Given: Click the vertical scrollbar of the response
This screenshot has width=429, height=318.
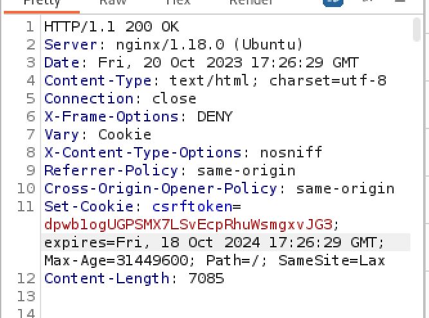Looking at the screenshot, I should tap(417, 30).
